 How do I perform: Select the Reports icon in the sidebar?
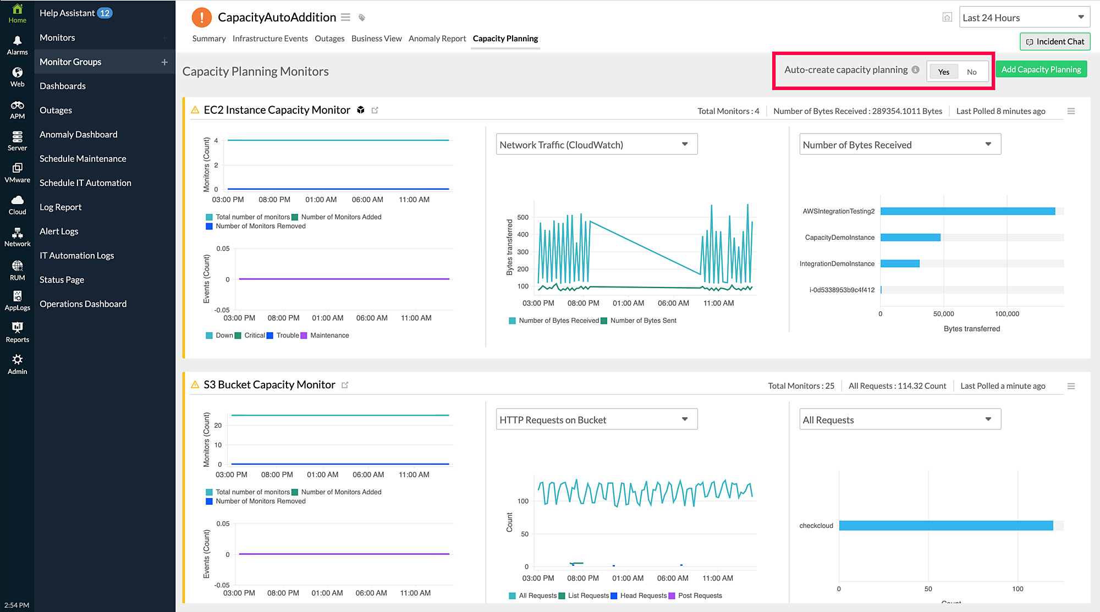[x=17, y=332]
